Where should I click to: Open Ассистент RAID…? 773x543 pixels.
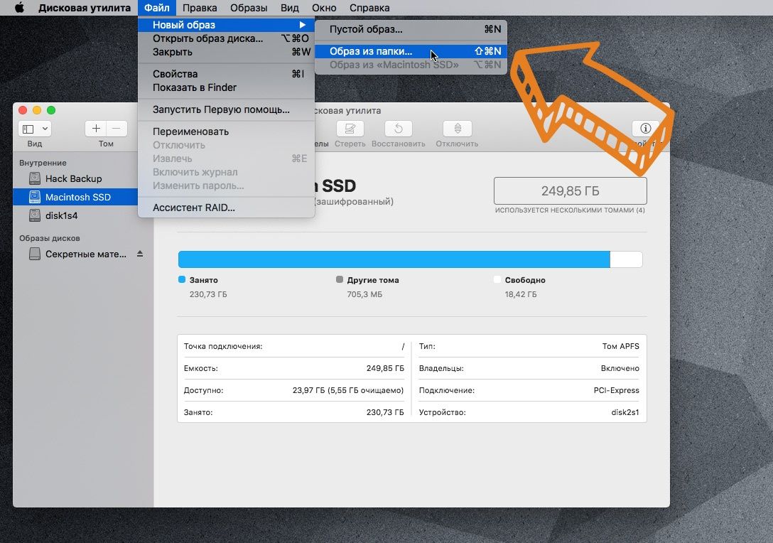pyautogui.click(x=226, y=208)
